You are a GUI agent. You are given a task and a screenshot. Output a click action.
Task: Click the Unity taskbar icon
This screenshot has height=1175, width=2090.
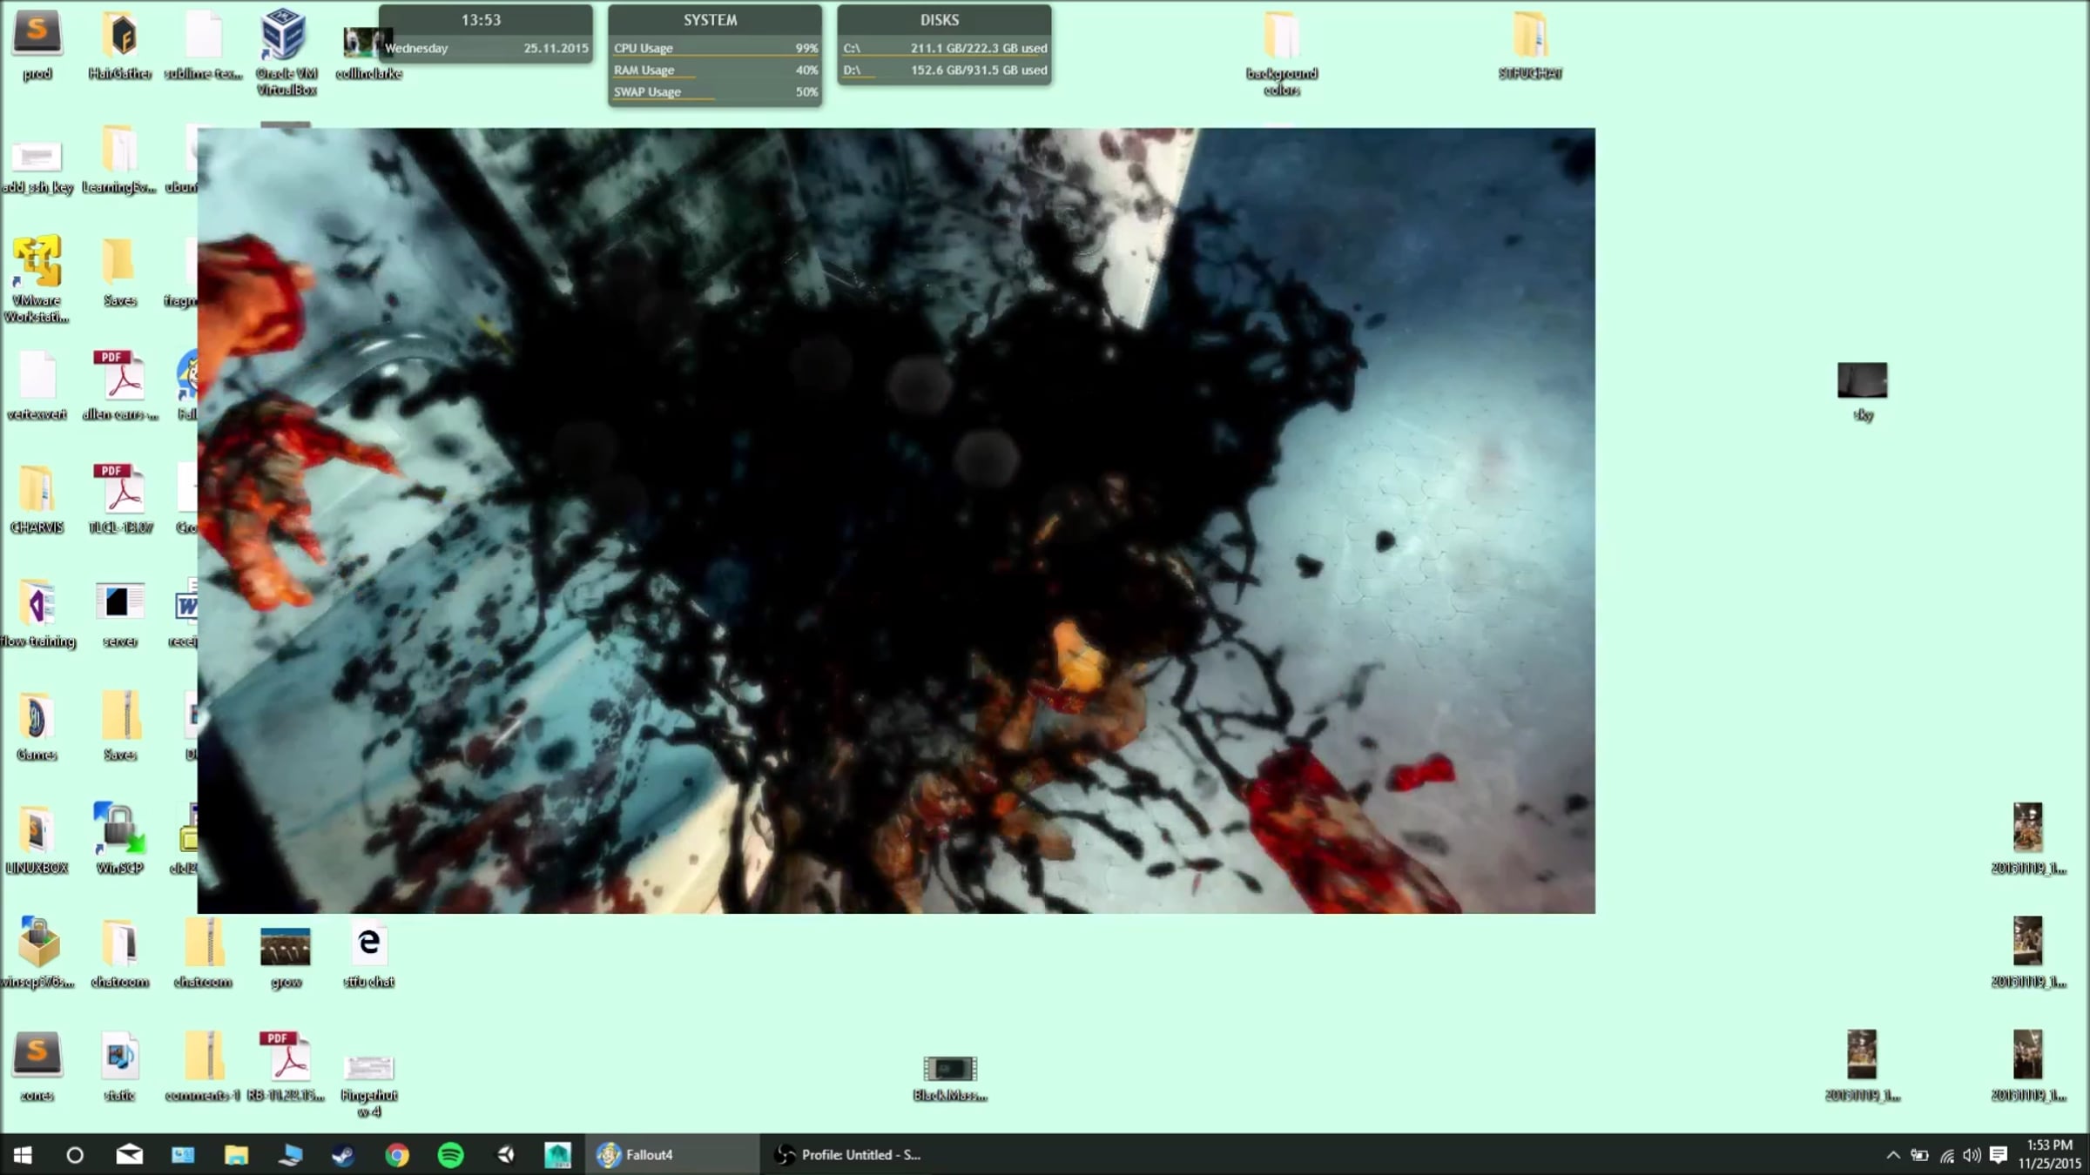(505, 1155)
